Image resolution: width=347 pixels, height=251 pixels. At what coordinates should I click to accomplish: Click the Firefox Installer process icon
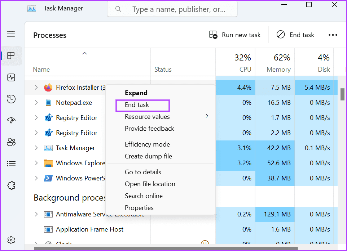pyautogui.click(x=48, y=88)
